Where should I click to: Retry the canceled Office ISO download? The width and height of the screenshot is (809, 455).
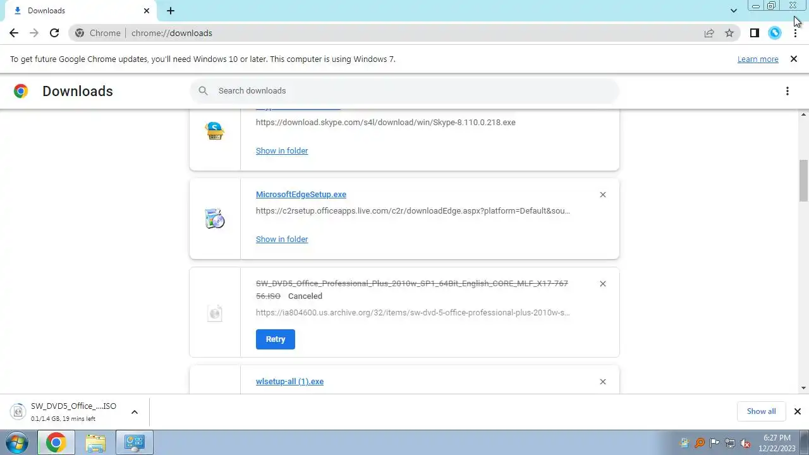click(276, 339)
